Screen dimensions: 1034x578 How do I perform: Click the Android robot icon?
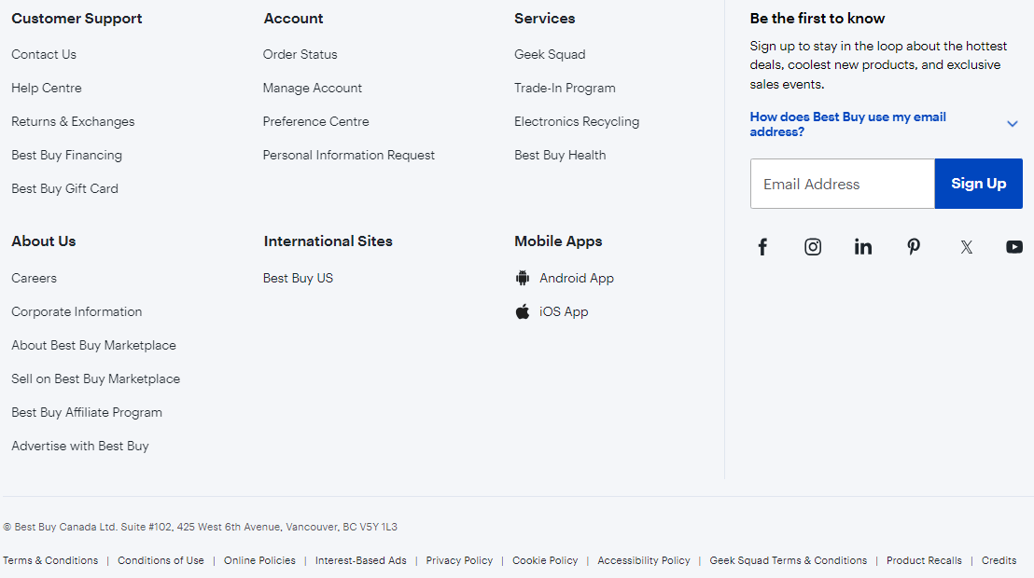pos(523,278)
